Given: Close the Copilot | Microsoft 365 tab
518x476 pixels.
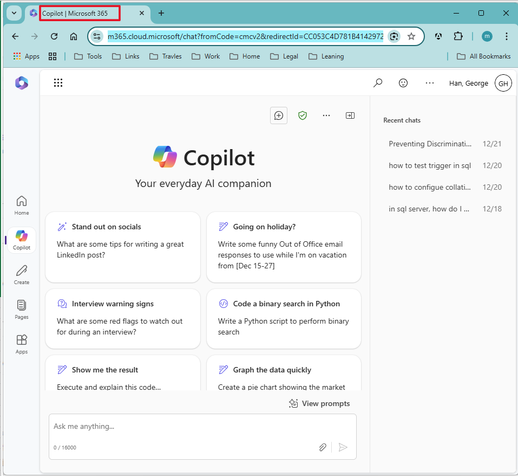Looking at the screenshot, I should point(142,13).
